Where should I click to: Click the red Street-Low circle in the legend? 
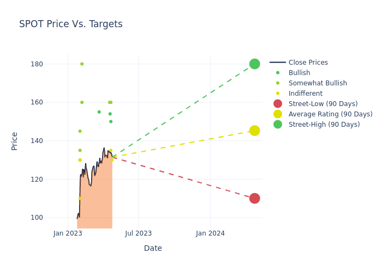pyautogui.click(x=278, y=104)
